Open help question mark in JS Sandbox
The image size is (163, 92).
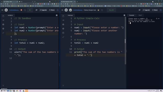pos(3,86)
